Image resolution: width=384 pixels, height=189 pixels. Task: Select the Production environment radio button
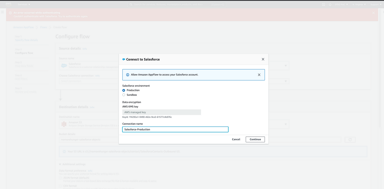124,90
